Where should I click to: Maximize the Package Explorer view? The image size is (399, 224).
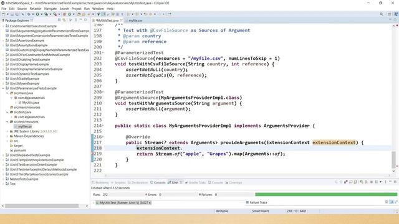point(85,20)
